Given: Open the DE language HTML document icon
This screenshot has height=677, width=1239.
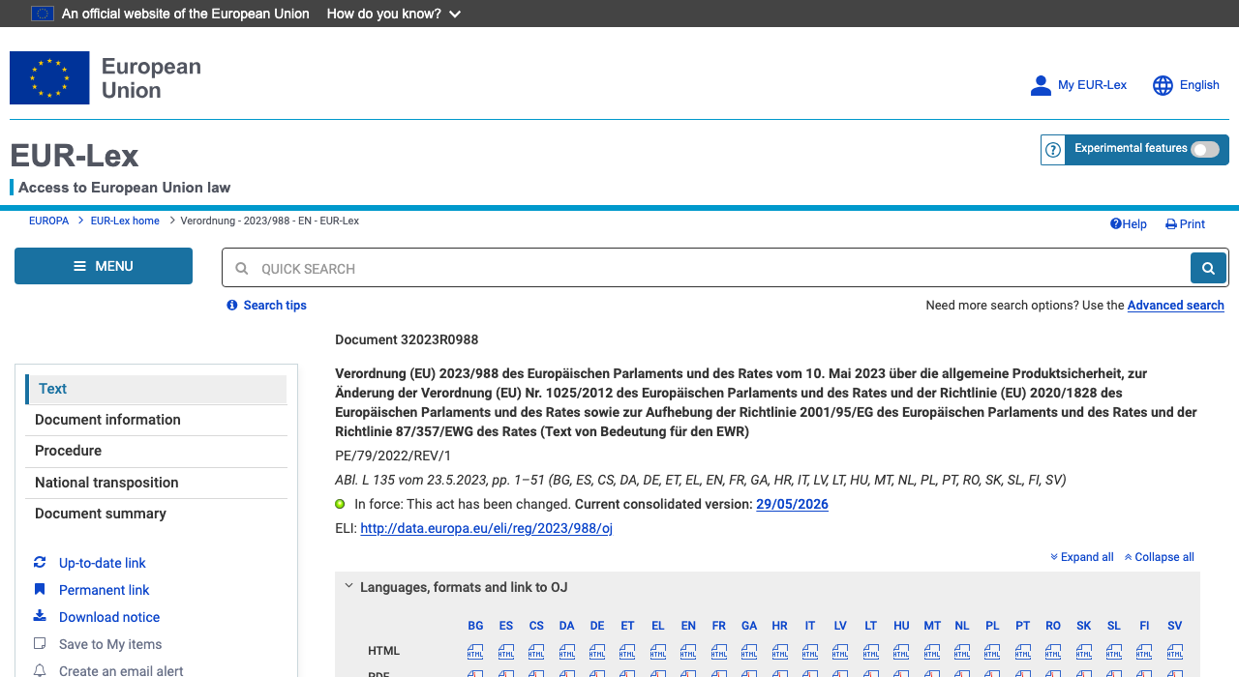Looking at the screenshot, I should pyautogui.click(x=597, y=652).
